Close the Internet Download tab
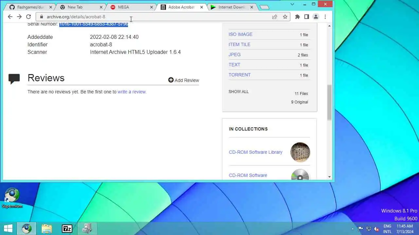 [252, 7]
